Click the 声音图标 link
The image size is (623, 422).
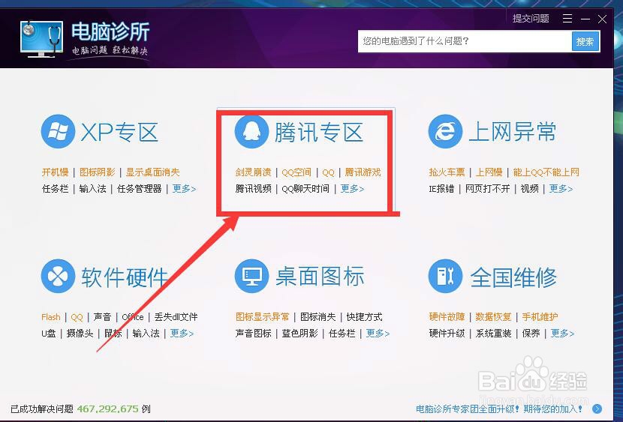pyautogui.click(x=253, y=333)
